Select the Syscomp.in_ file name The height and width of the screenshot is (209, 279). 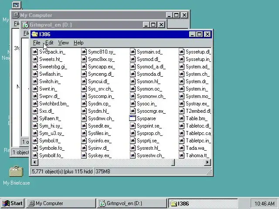[x=101, y=96]
